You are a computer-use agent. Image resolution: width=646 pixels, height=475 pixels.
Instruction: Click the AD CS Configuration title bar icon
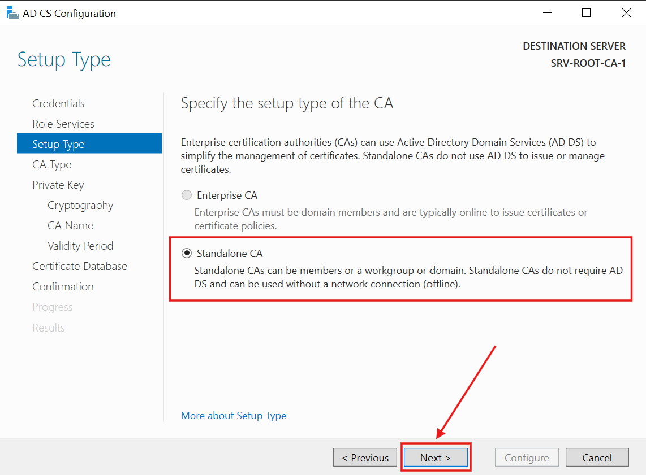click(12, 12)
